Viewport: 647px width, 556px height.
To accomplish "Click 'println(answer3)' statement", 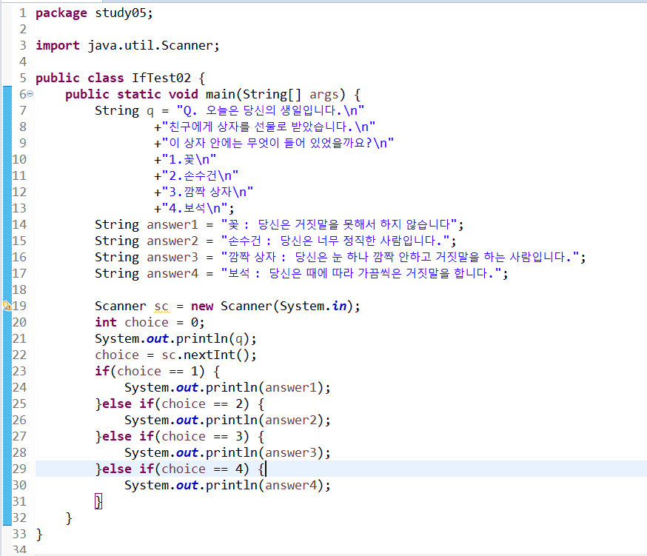I will pos(264,453).
